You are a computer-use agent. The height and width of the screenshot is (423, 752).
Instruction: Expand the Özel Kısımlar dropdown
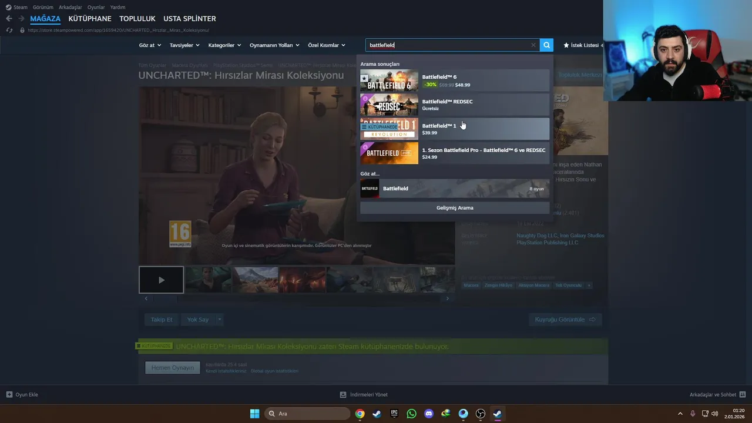click(326, 45)
